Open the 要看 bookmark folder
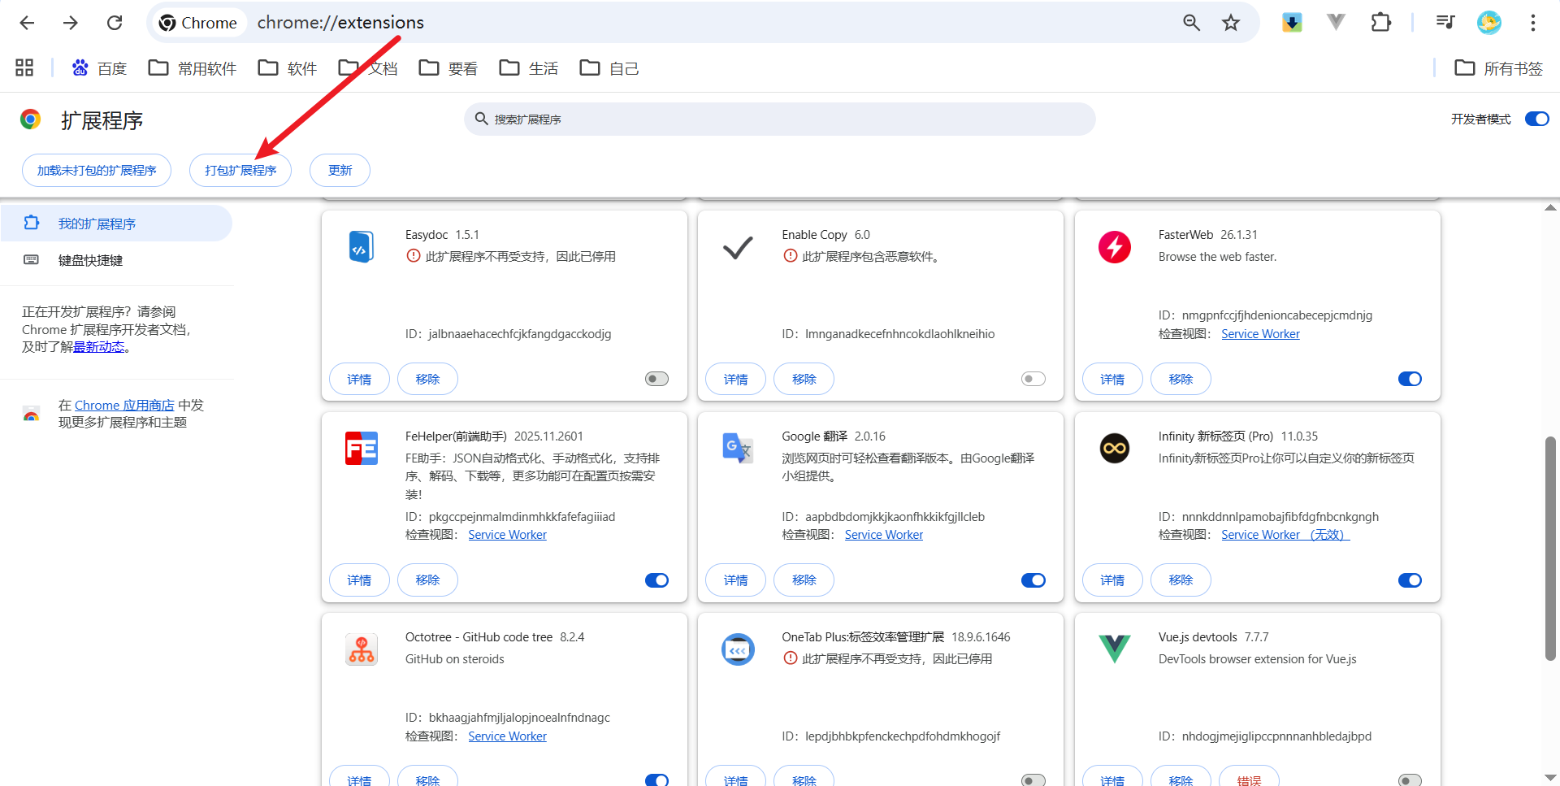Viewport: 1560px width, 786px height. click(x=448, y=68)
